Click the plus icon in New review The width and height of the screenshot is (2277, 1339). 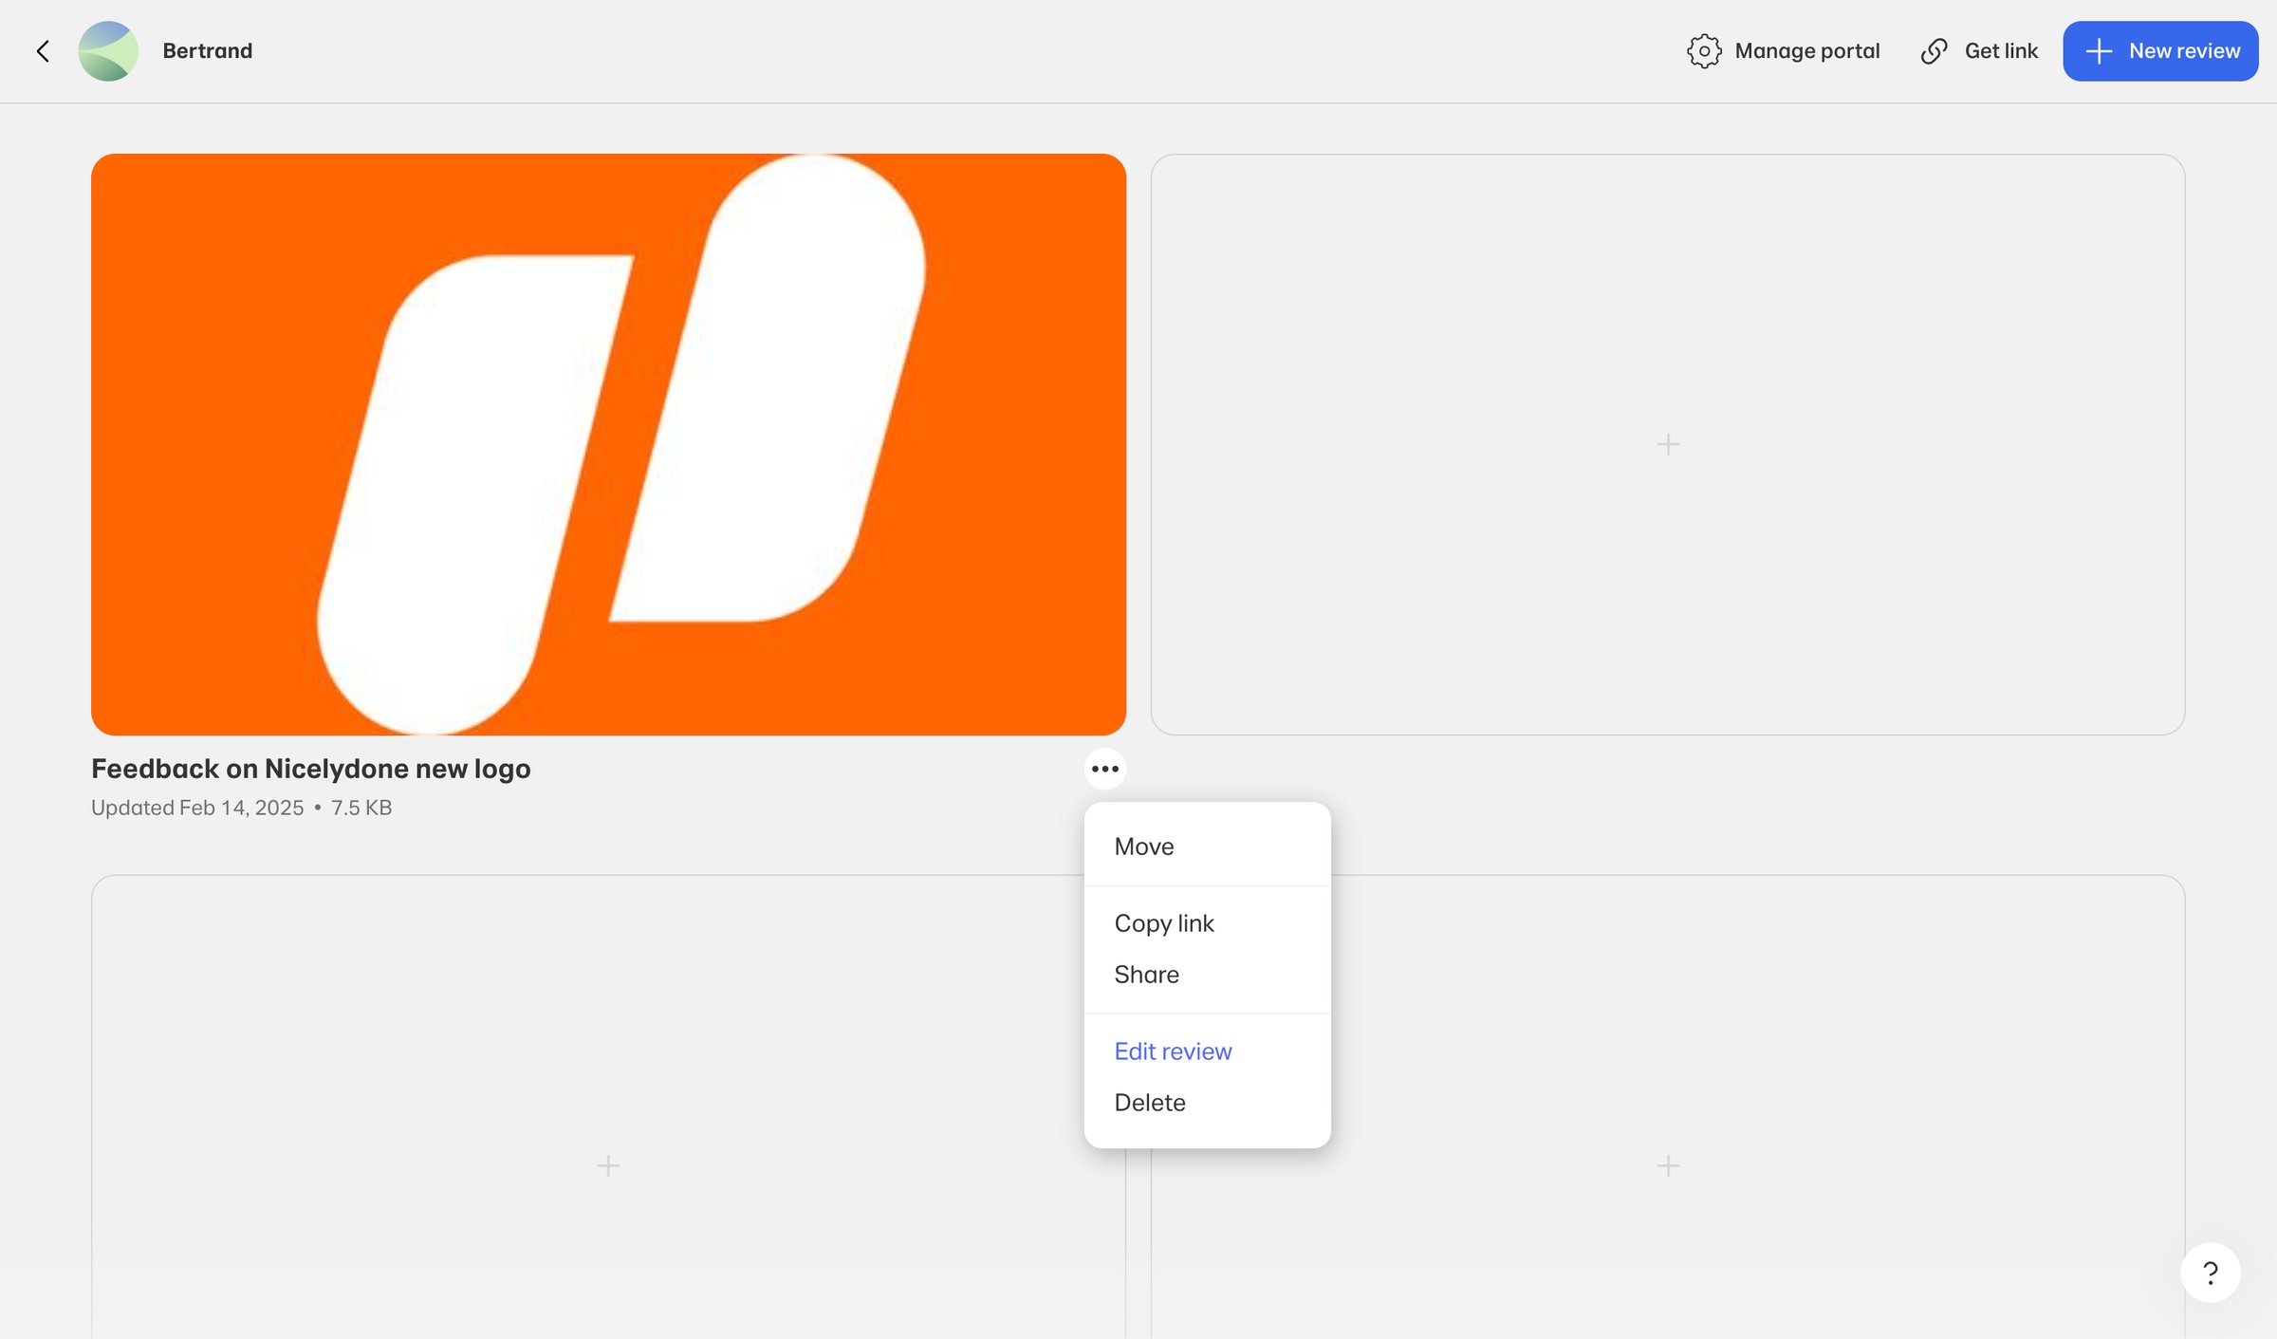tap(2099, 51)
